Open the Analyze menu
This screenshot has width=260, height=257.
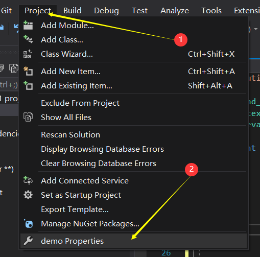tap(175, 11)
